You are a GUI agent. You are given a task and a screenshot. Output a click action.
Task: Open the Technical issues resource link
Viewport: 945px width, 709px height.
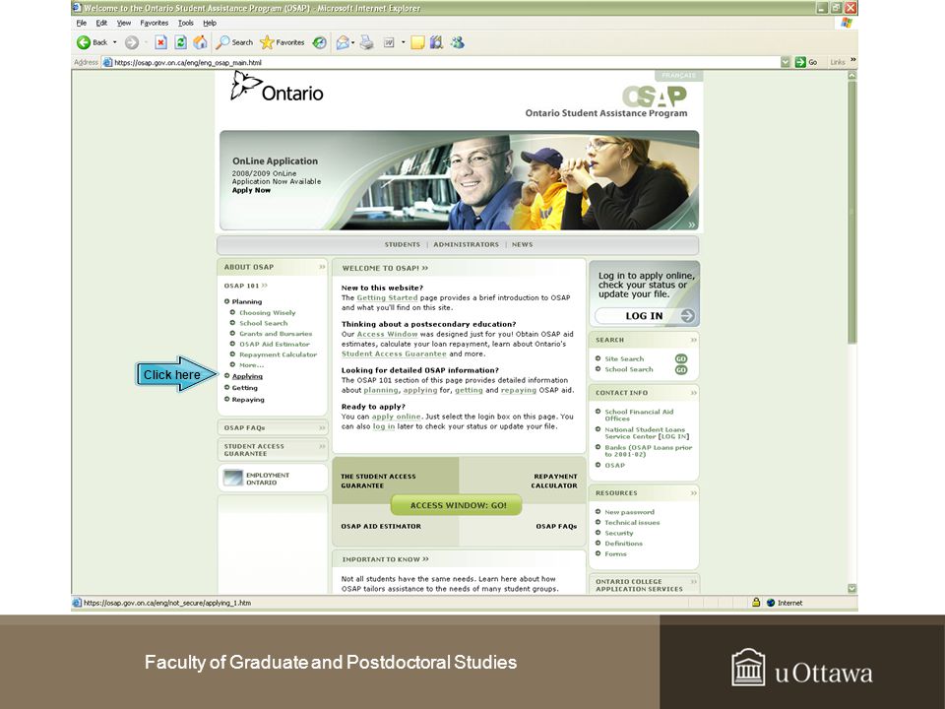pyautogui.click(x=632, y=523)
